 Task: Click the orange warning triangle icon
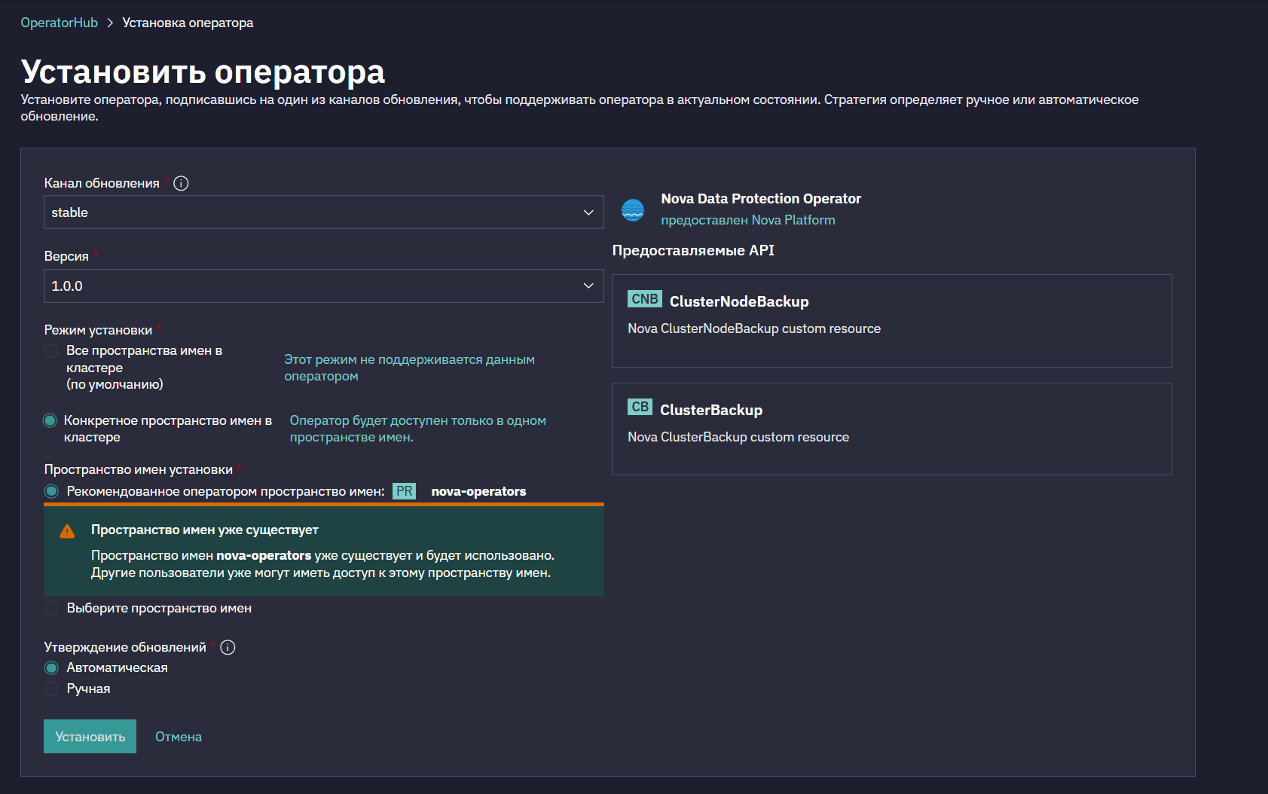67,531
